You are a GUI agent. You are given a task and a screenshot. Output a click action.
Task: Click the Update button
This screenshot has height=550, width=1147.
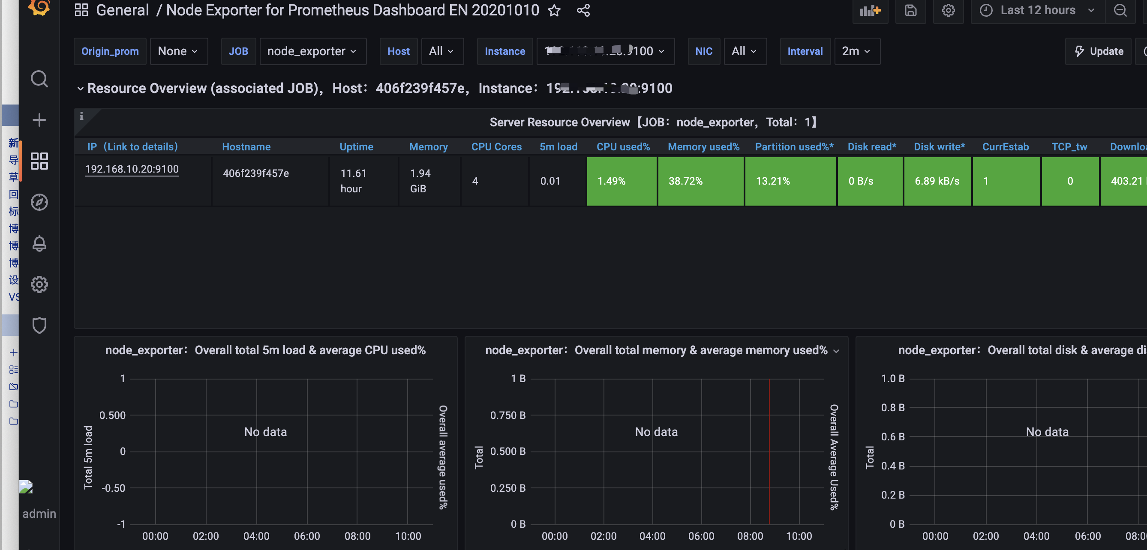click(x=1099, y=51)
